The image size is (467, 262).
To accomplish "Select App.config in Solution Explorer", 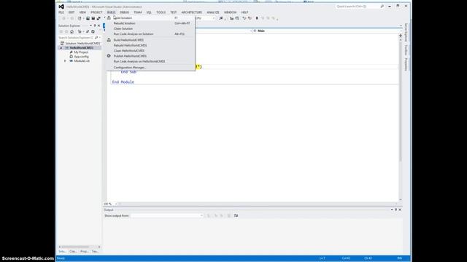I will [x=81, y=57].
